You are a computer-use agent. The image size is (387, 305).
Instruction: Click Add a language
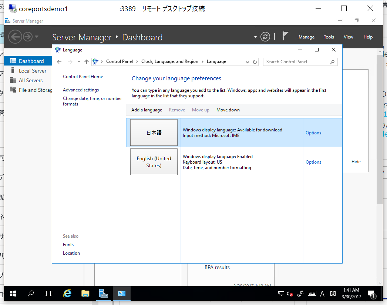[147, 110]
